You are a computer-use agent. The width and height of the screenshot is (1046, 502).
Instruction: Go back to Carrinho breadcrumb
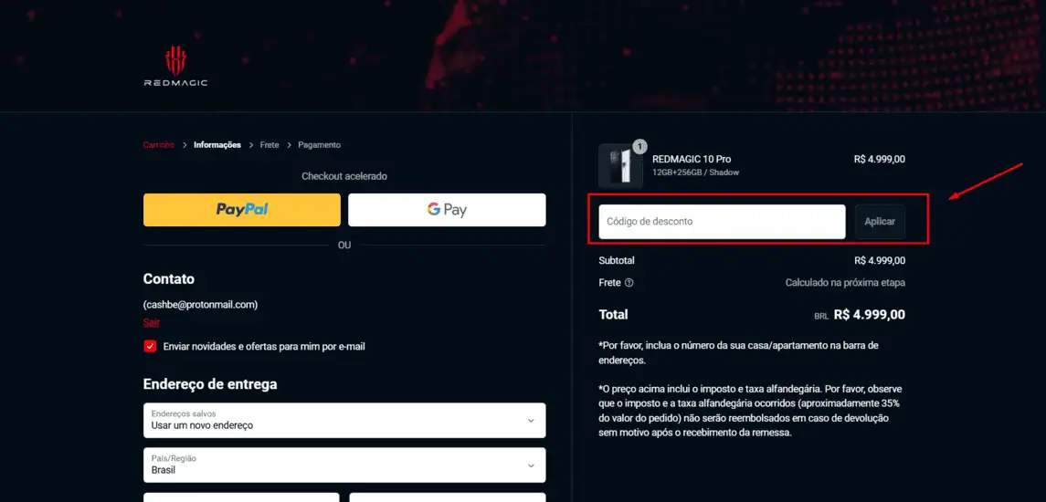pos(159,144)
